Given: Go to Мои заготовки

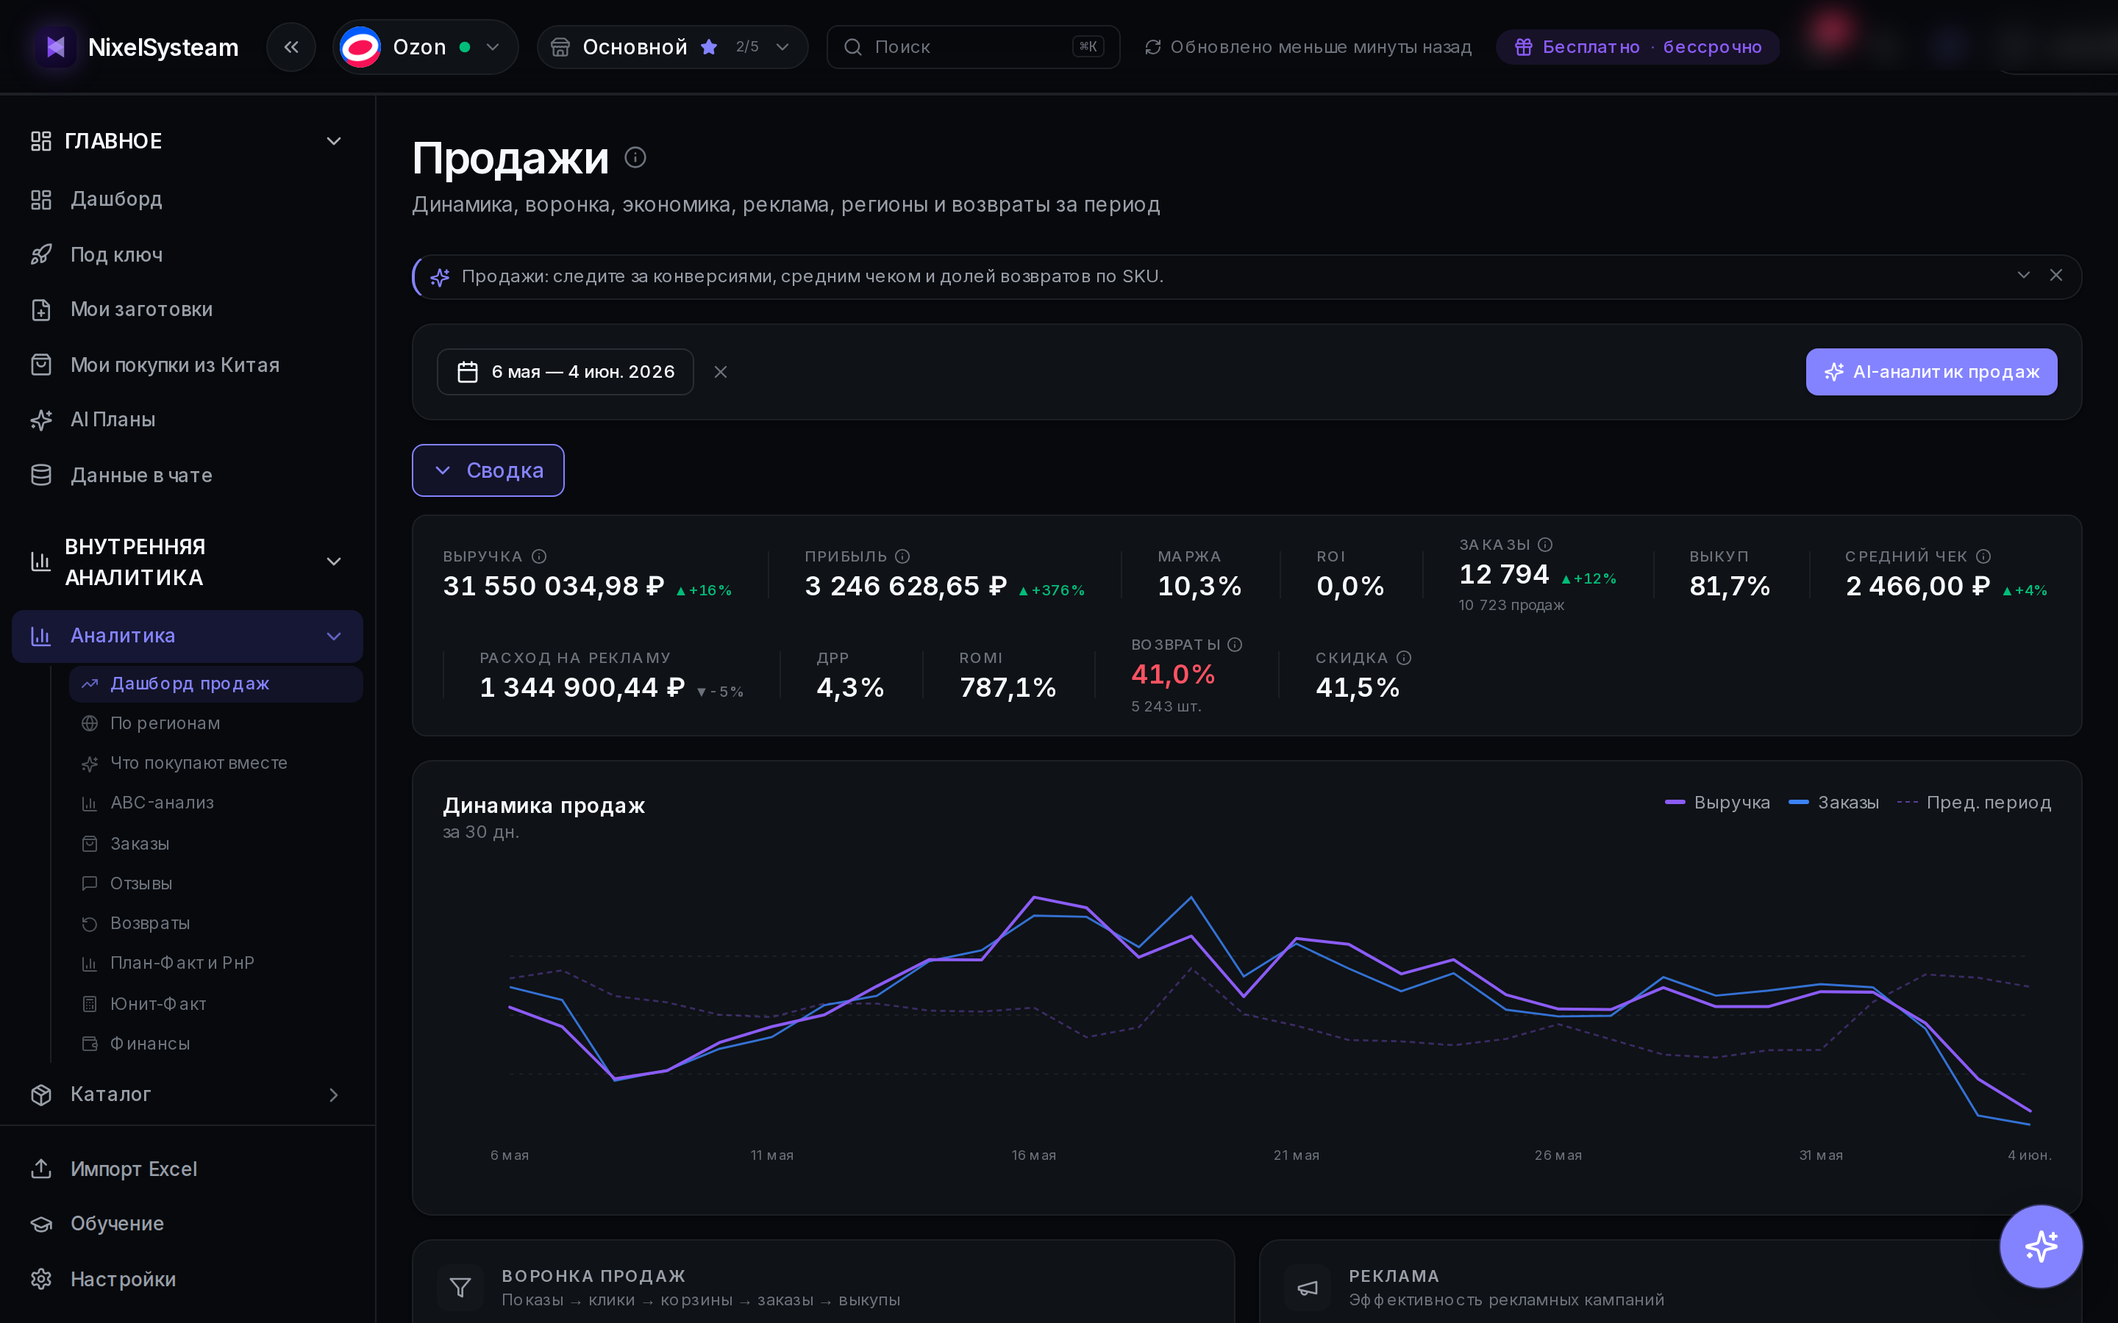Looking at the screenshot, I should (188, 309).
